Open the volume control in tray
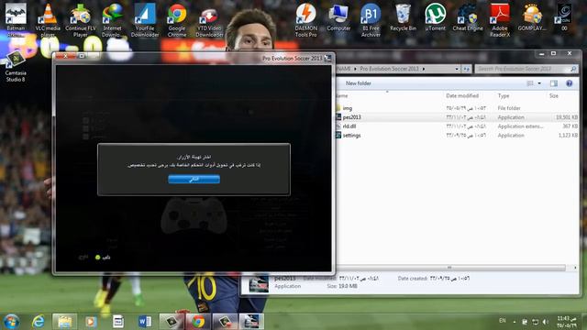 click(546, 322)
